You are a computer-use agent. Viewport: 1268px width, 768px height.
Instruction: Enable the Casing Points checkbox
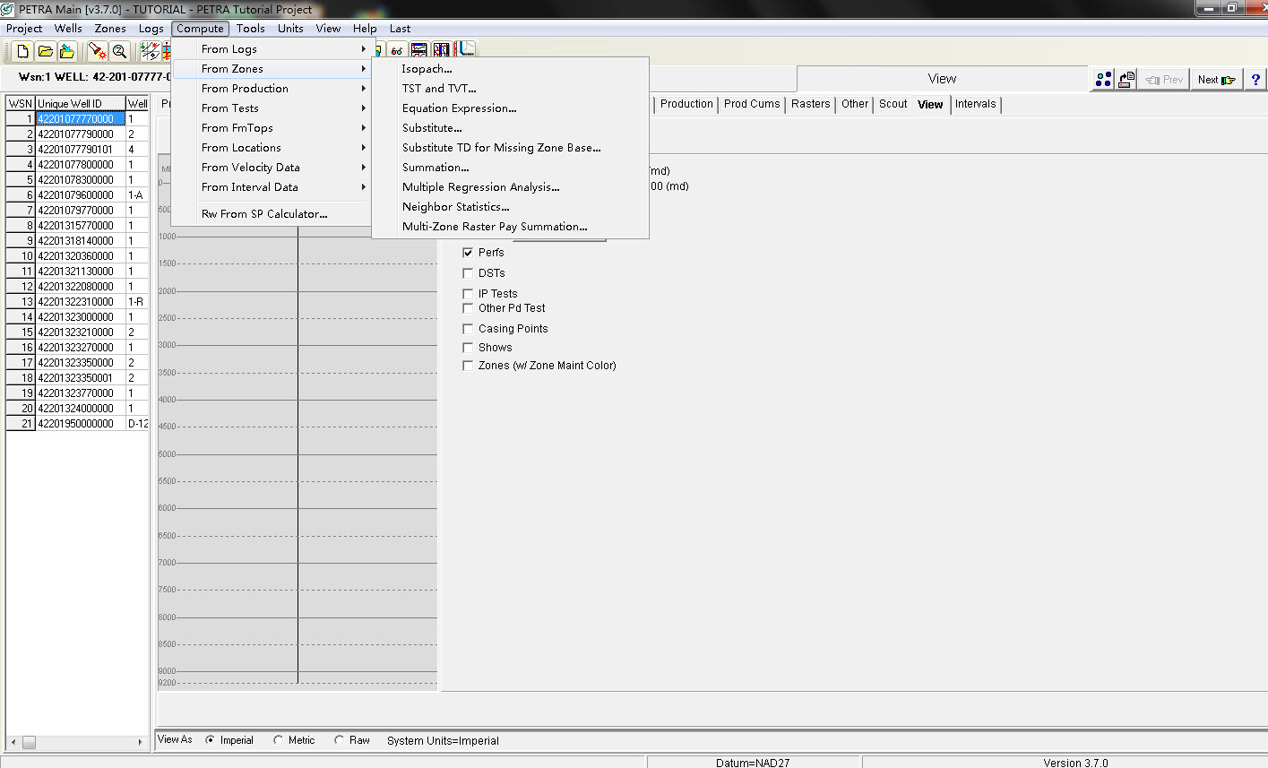[x=468, y=329]
